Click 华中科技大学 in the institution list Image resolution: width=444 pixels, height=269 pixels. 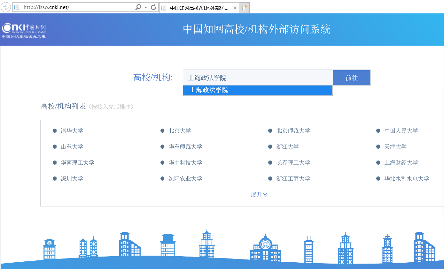point(185,163)
